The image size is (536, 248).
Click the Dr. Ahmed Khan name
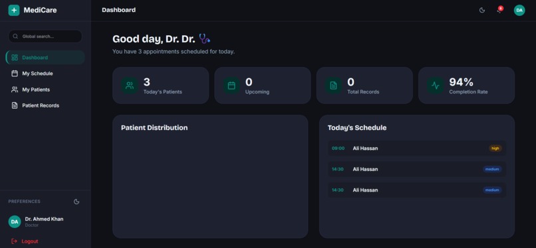point(44,219)
